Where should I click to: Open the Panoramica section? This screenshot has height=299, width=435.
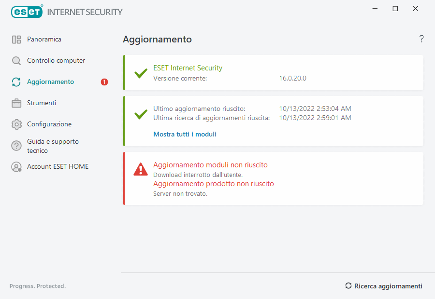(44, 40)
